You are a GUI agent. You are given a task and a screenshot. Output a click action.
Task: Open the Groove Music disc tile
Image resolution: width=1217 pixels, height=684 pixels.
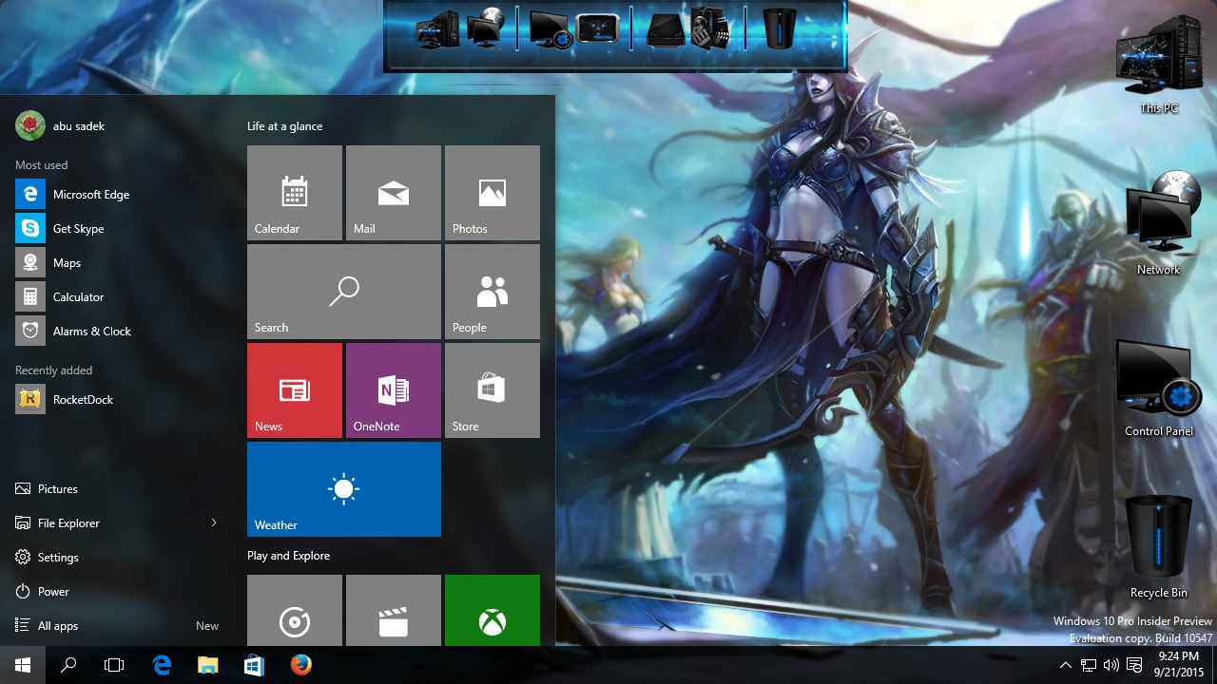(x=295, y=610)
